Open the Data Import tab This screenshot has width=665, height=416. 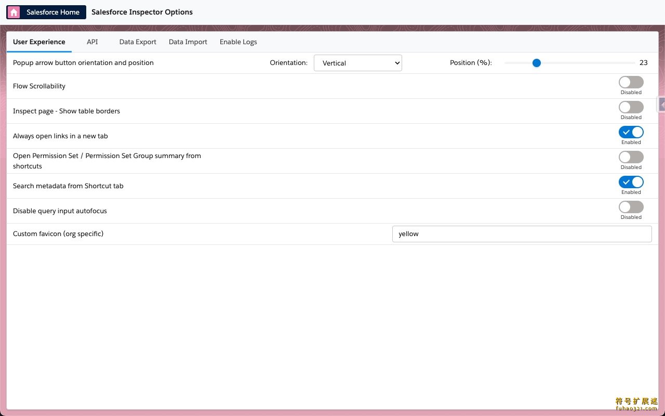coord(188,42)
